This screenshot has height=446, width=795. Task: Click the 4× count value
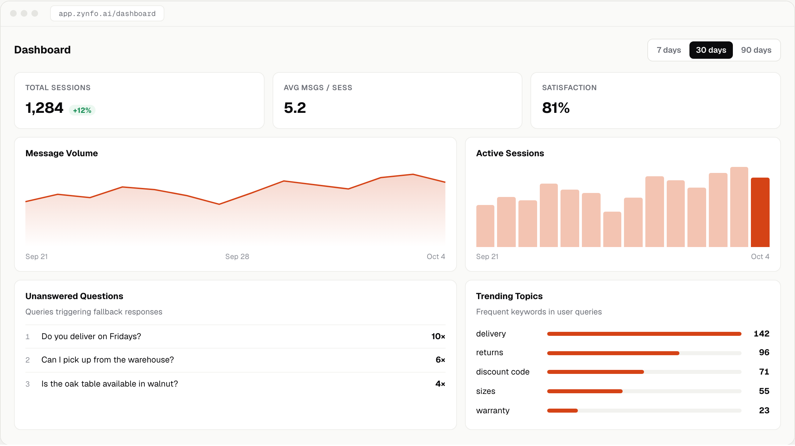[440, 384]
